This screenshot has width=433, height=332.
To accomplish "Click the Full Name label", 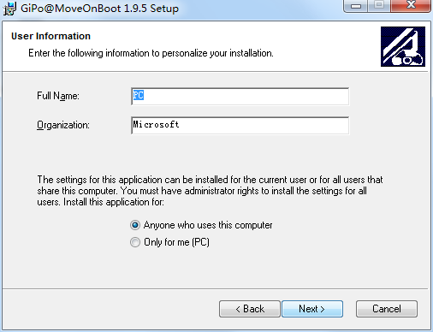I will tap(58, 96).
